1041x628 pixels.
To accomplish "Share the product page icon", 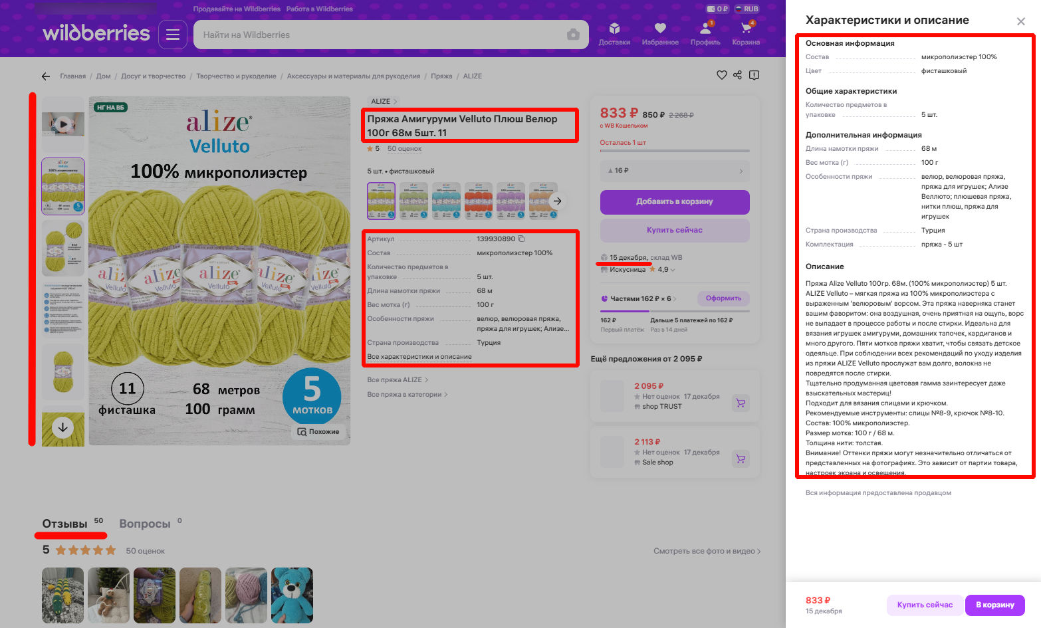I will pos(737,75).
